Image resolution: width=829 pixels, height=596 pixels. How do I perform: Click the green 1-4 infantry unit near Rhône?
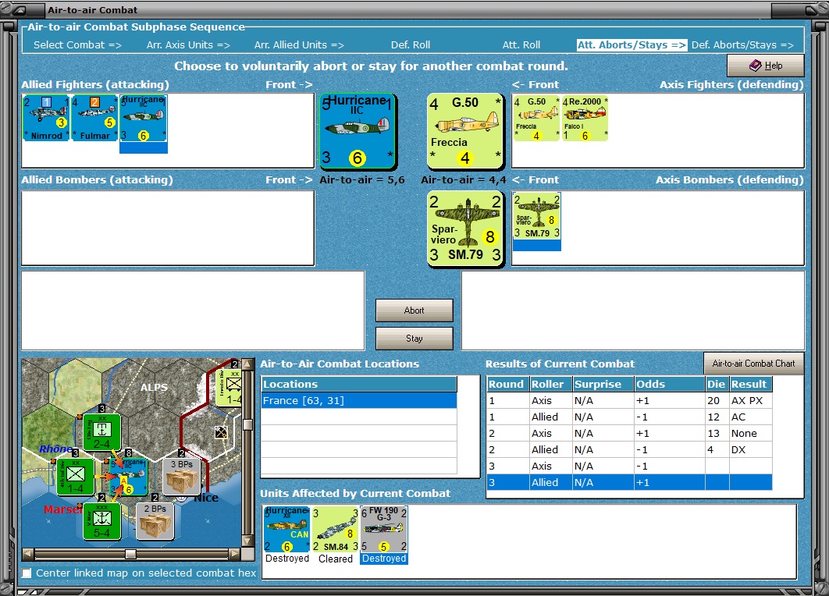(75, 477)
